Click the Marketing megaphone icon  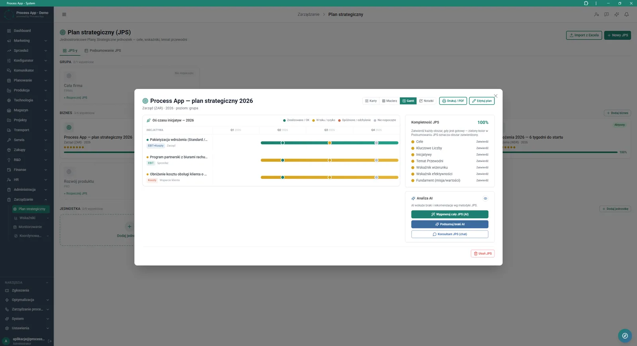pyautogui.click(x=9, y=41)
